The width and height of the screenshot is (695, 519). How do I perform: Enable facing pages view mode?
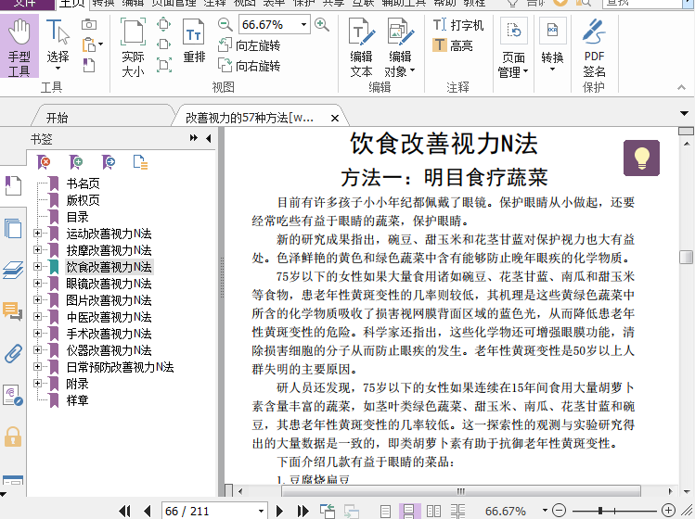tap(433, 512)
